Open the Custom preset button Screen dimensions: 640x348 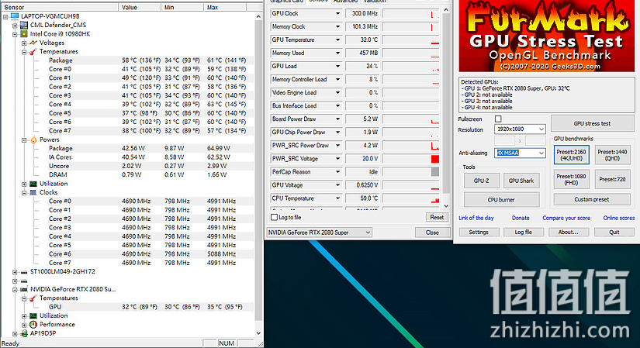coord(592,199)
